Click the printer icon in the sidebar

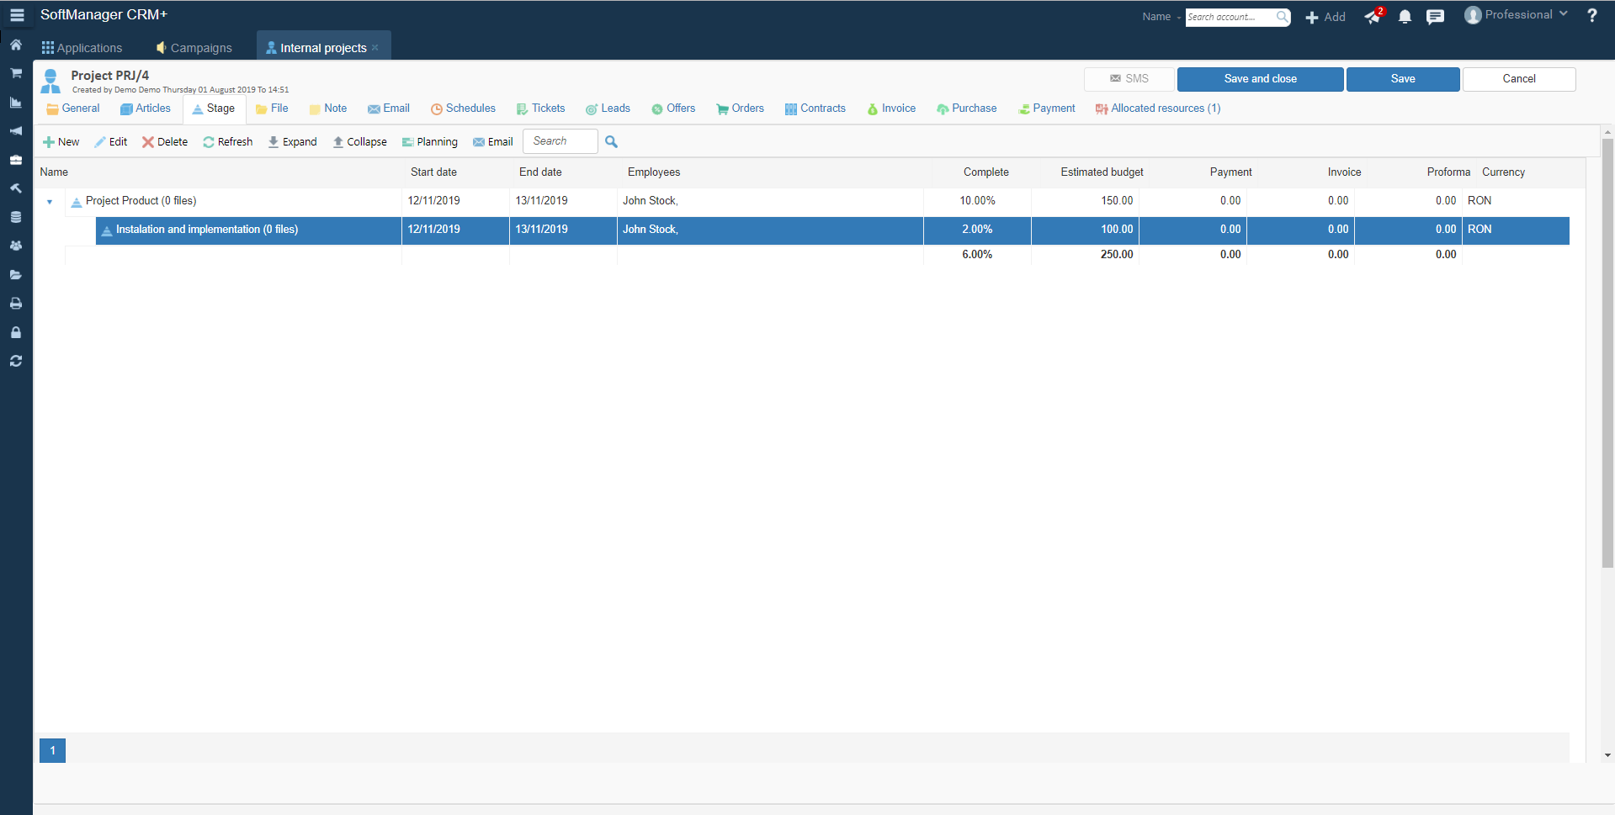coord(16,304)
